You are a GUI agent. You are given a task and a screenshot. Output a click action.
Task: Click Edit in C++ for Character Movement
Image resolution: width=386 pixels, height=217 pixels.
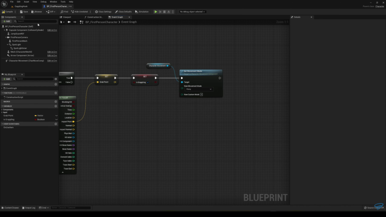point(52,61)
